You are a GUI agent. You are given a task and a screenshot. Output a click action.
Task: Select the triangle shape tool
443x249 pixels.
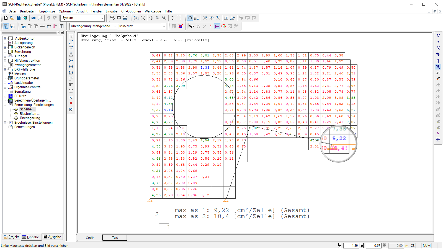point(71,55)
